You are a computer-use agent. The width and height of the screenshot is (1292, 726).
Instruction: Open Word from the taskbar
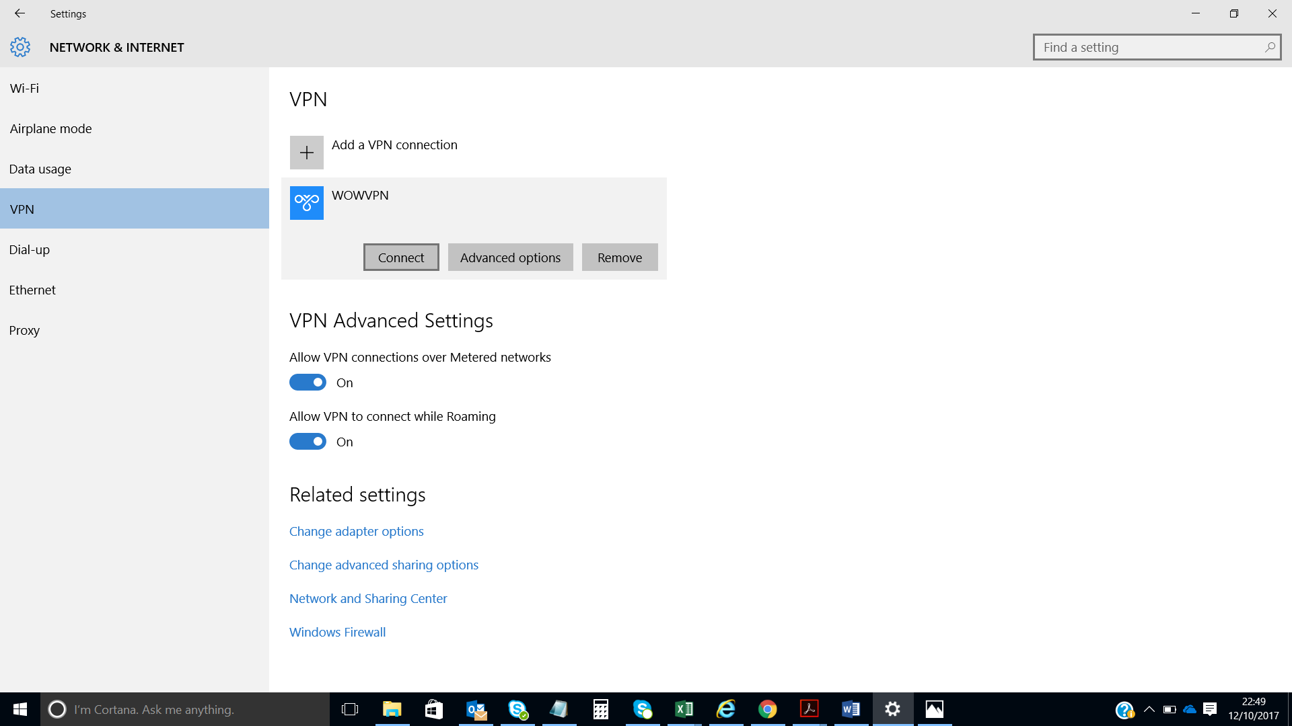[851, 709]
